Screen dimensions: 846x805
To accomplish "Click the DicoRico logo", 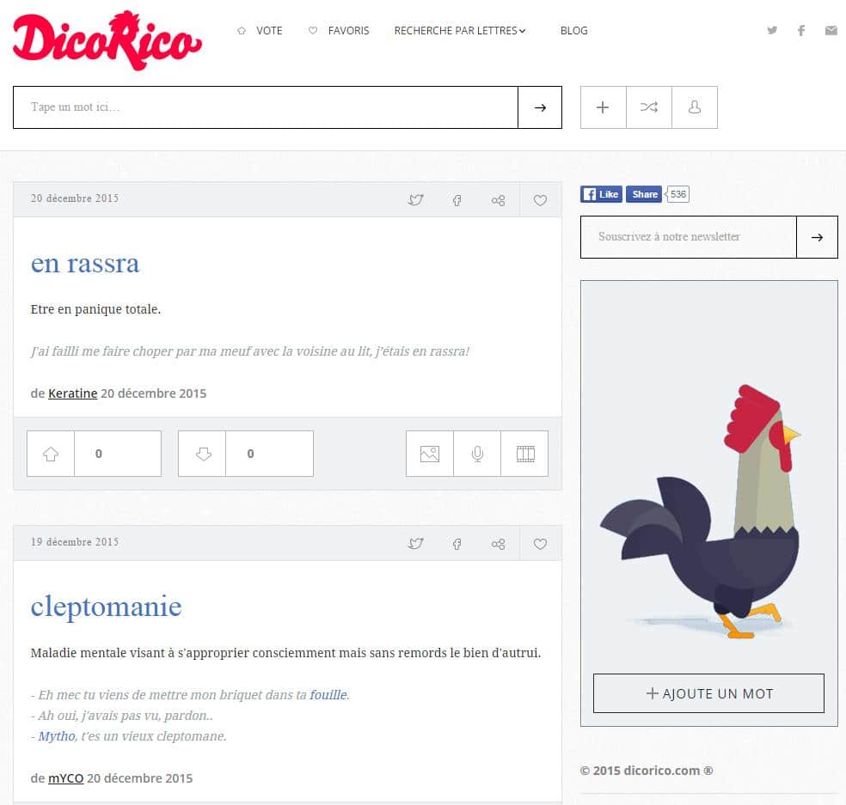I will [107, 40].
